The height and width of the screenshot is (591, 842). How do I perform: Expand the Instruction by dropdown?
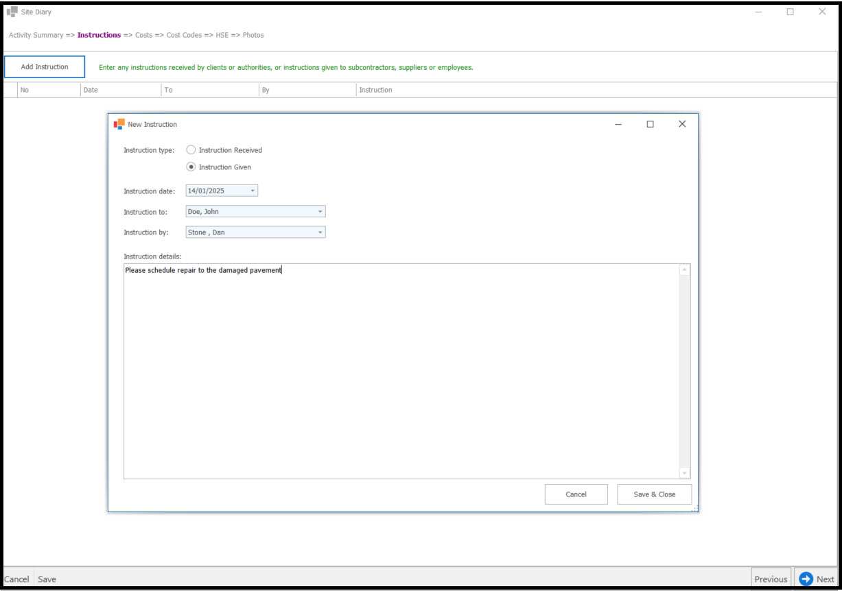320,232
